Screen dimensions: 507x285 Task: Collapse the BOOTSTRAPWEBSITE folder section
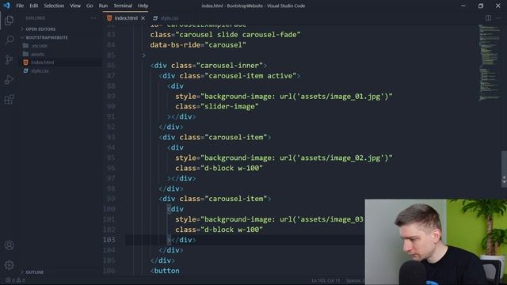point(47,37)
